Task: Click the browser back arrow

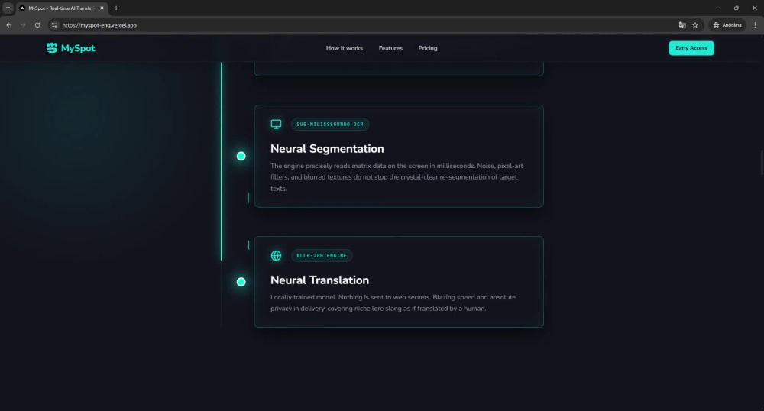Action: click(x=8, y=25)
